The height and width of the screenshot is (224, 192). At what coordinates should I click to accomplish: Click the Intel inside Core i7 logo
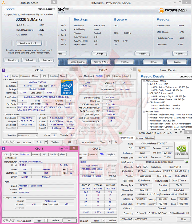tap(67, 88)
